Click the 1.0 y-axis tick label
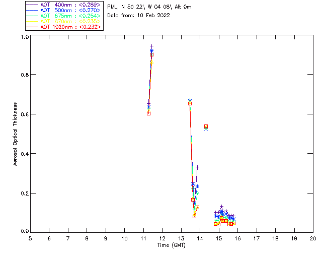The image size is (322, 258). coord(25,37)
